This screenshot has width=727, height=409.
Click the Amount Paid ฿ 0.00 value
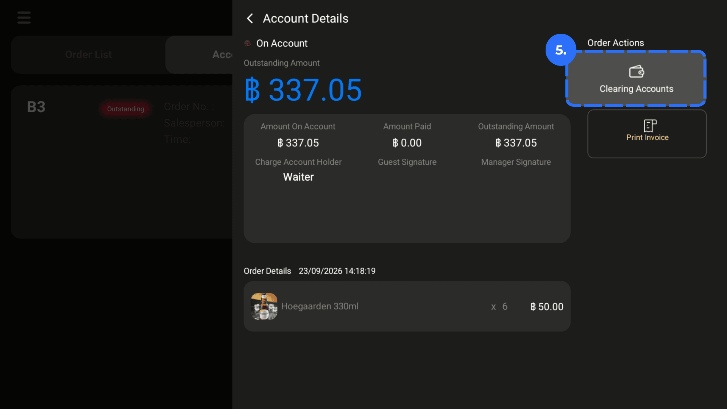pos(407,143)
